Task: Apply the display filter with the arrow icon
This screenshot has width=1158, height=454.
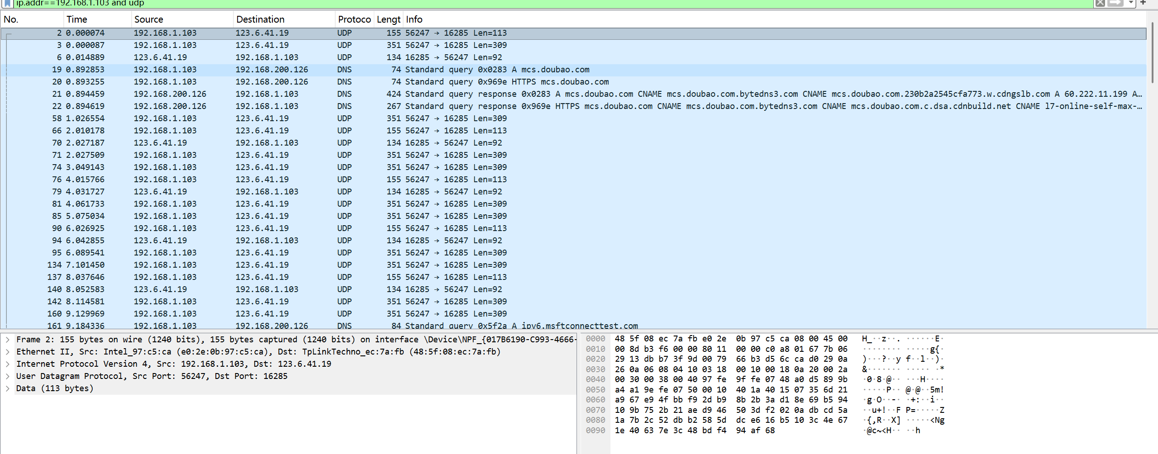Action: pos(1115,3)
